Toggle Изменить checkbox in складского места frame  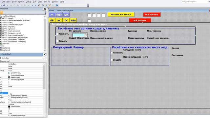coord(112,53)
